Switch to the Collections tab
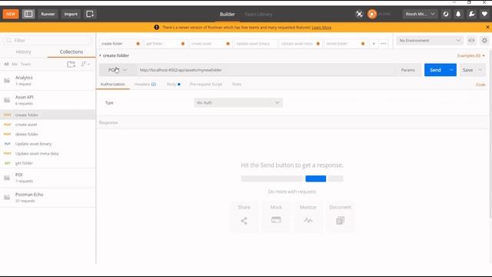The width and height of the screenshot is (492, 277). [71, 52]
